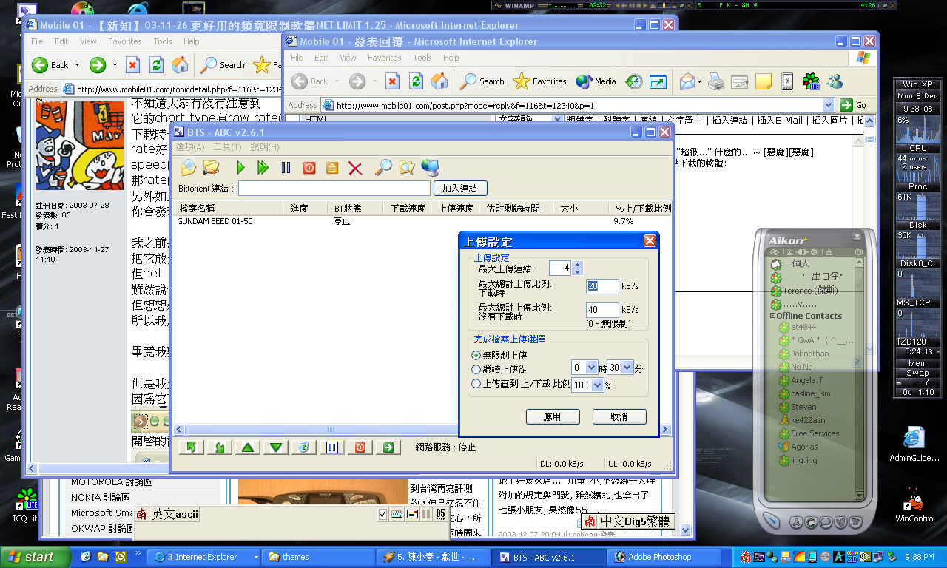Screen dimensions: 947x568
Task: Open the ratio dropdown showing 100
Action: point(598,385)
